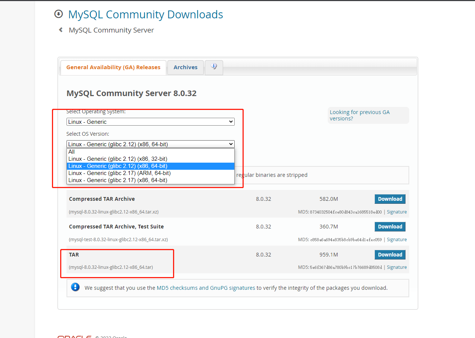Open the Select Operating System dropdown

pos(151,122)
